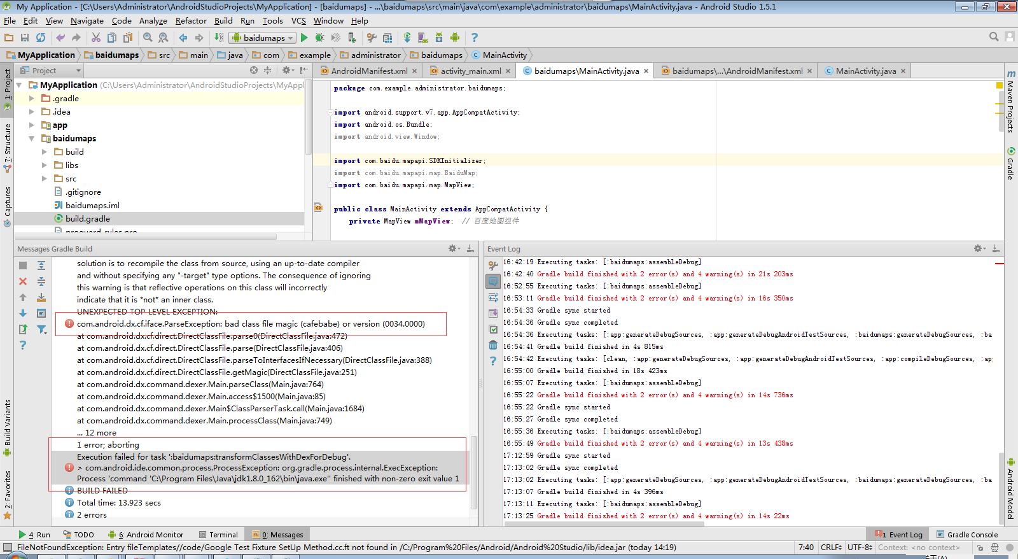Open Android Device Monitor icon

coord(455,38)
